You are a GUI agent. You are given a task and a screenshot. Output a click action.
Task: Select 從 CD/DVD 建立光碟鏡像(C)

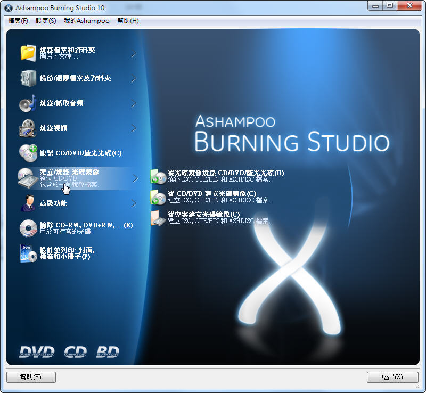[x=211, y=193]
